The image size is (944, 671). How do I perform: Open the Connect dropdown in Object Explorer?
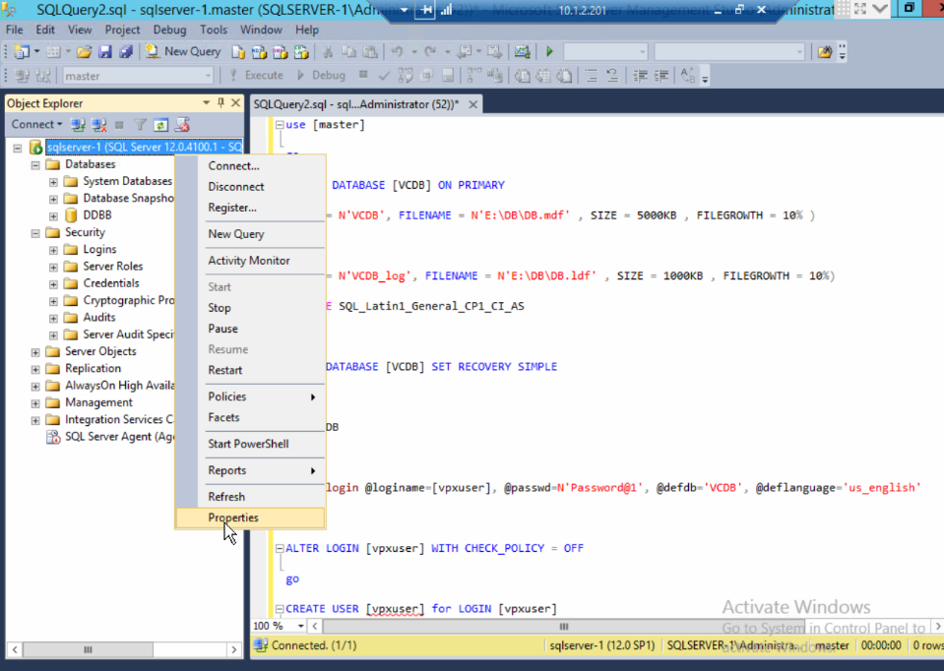point(36,125)
